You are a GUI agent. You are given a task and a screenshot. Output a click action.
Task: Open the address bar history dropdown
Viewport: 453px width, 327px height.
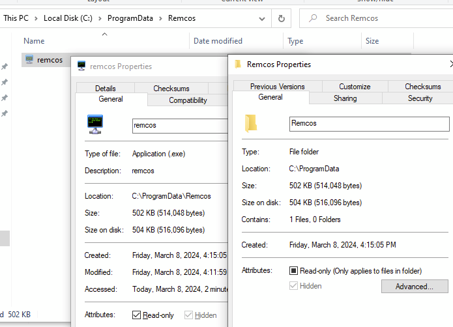tap(263, 18)
